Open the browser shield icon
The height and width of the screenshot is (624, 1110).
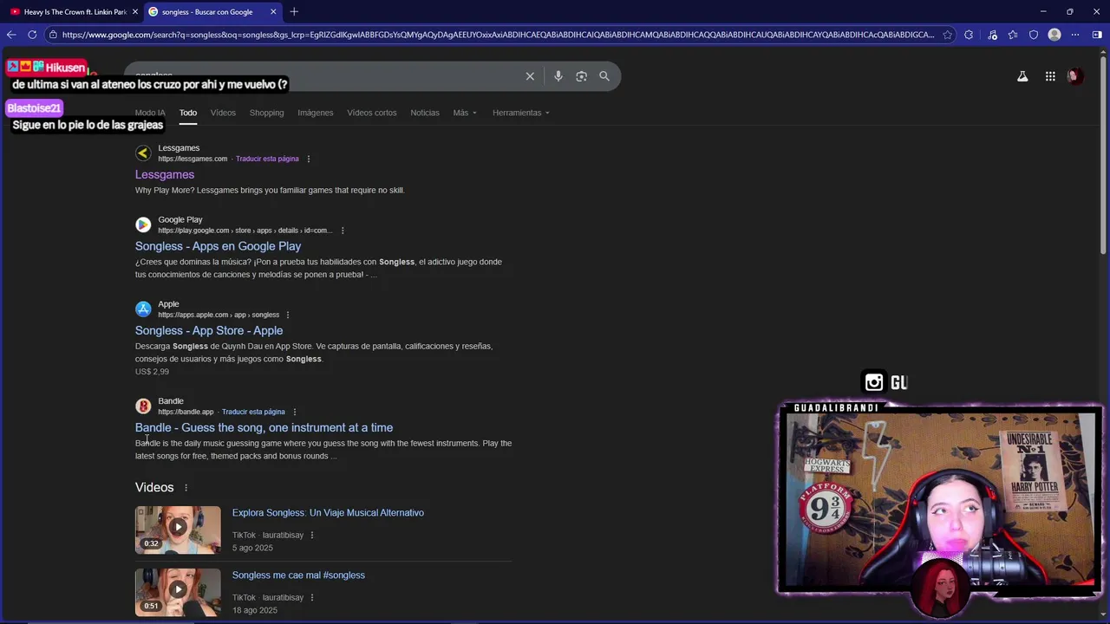[1033, 35]
